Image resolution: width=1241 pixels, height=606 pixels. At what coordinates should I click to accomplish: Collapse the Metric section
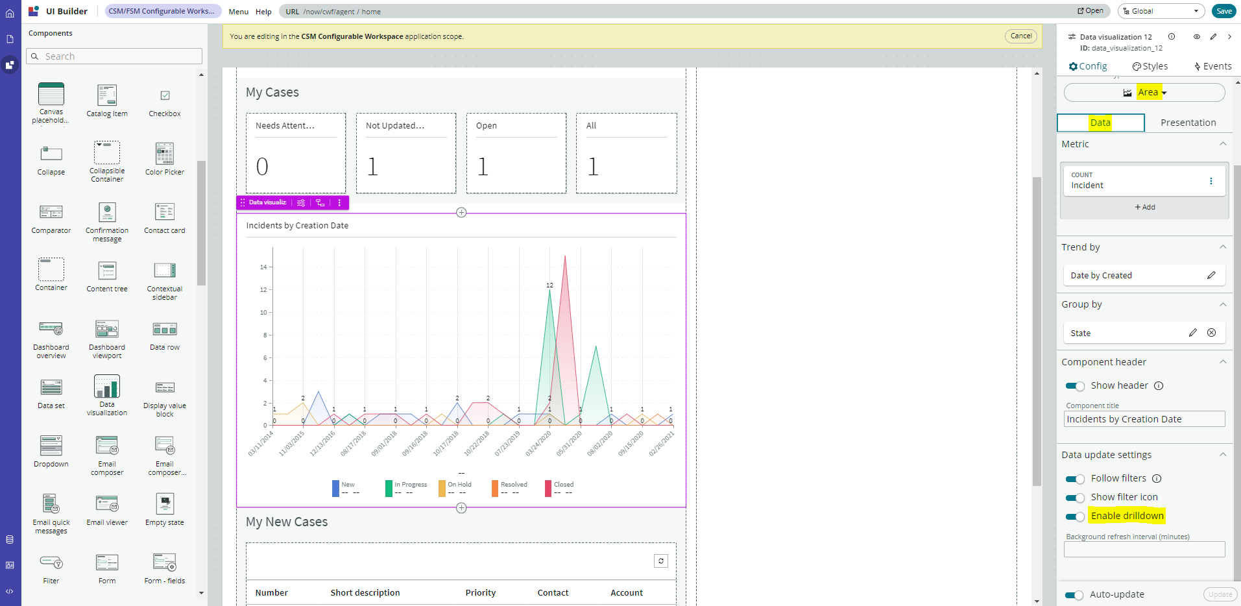point(1222,144)
